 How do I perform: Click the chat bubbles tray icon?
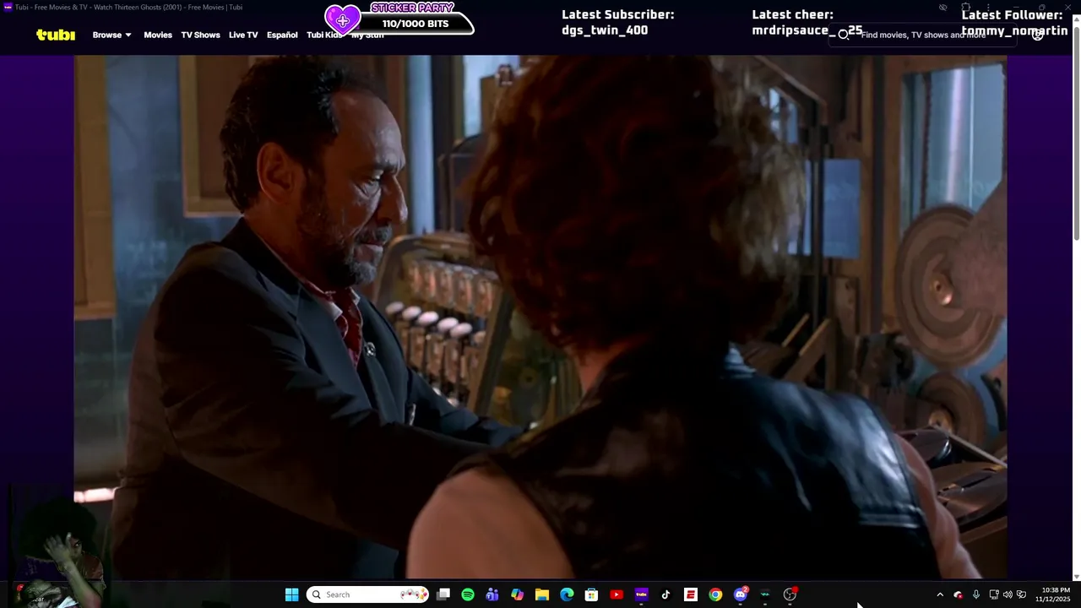point(1022,594)
